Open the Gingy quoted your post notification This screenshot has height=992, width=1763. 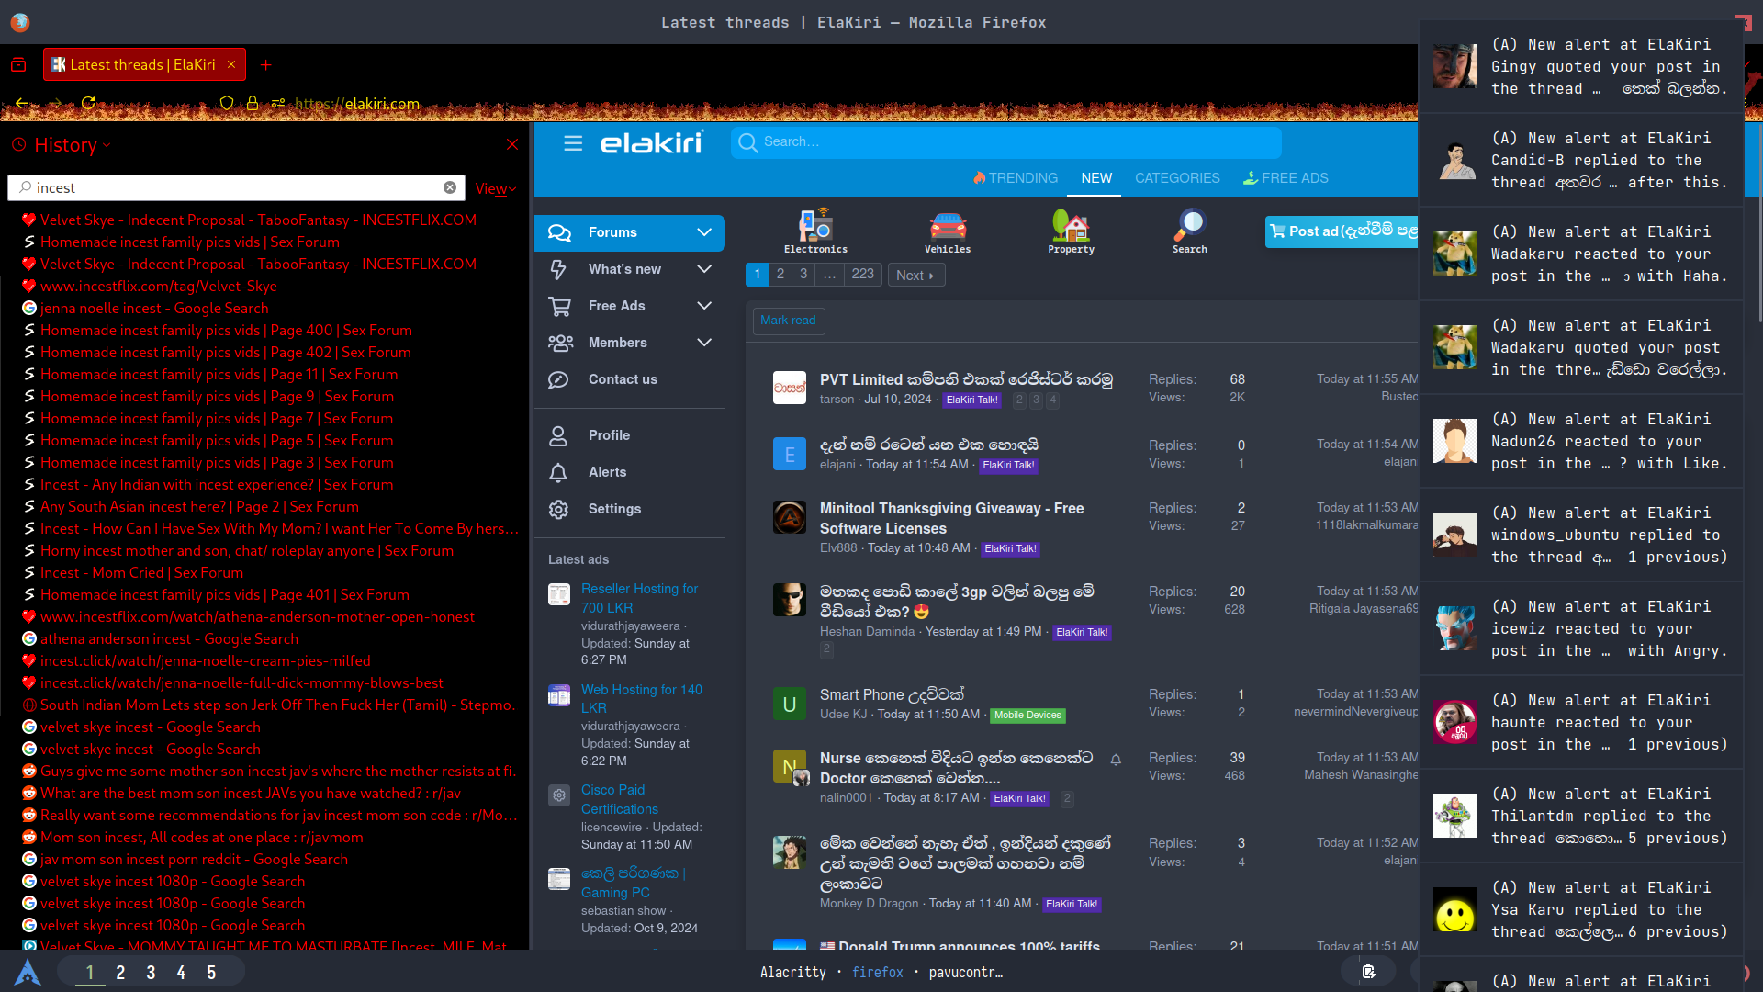click(x=1581, y=67)
